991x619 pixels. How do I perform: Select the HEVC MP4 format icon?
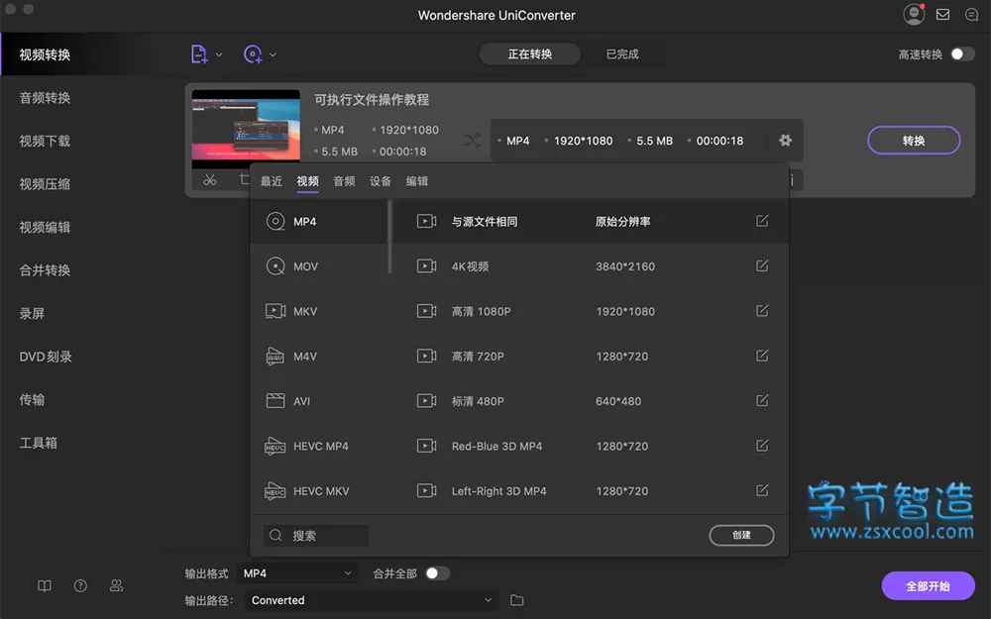pos(275,446)
